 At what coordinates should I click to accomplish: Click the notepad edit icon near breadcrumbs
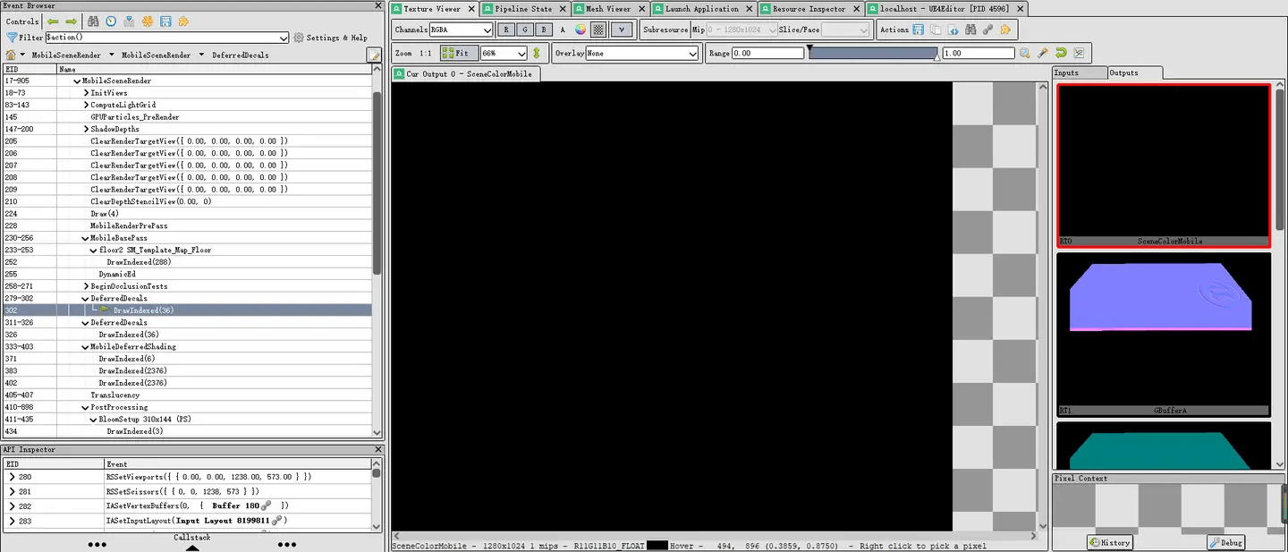(x=375, y=55)
